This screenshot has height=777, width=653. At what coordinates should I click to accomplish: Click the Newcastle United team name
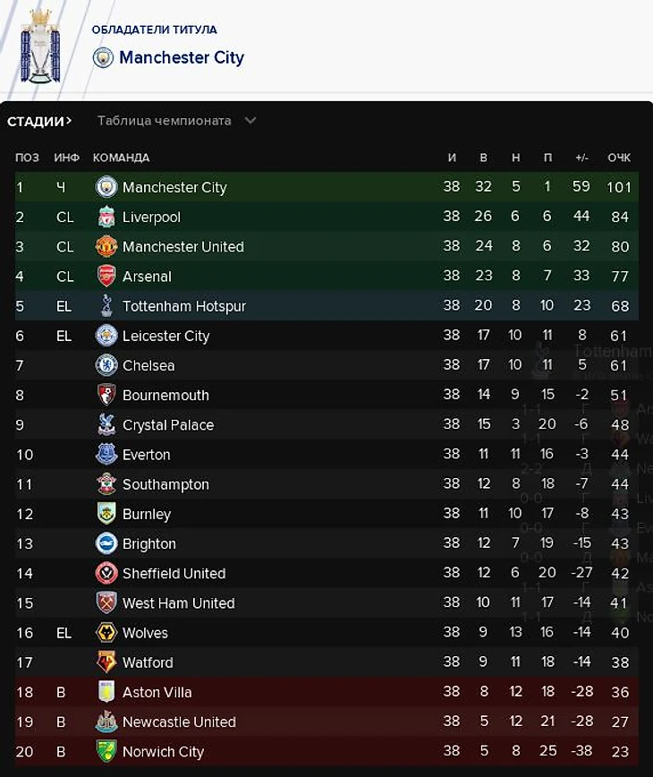pyautogui.click(x=179, y=721)
